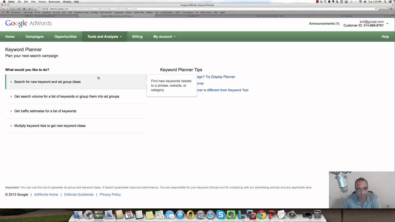Click the plus add-bookmark toolbar button
The height and width of the screenshot is (222, 395).
35,9
